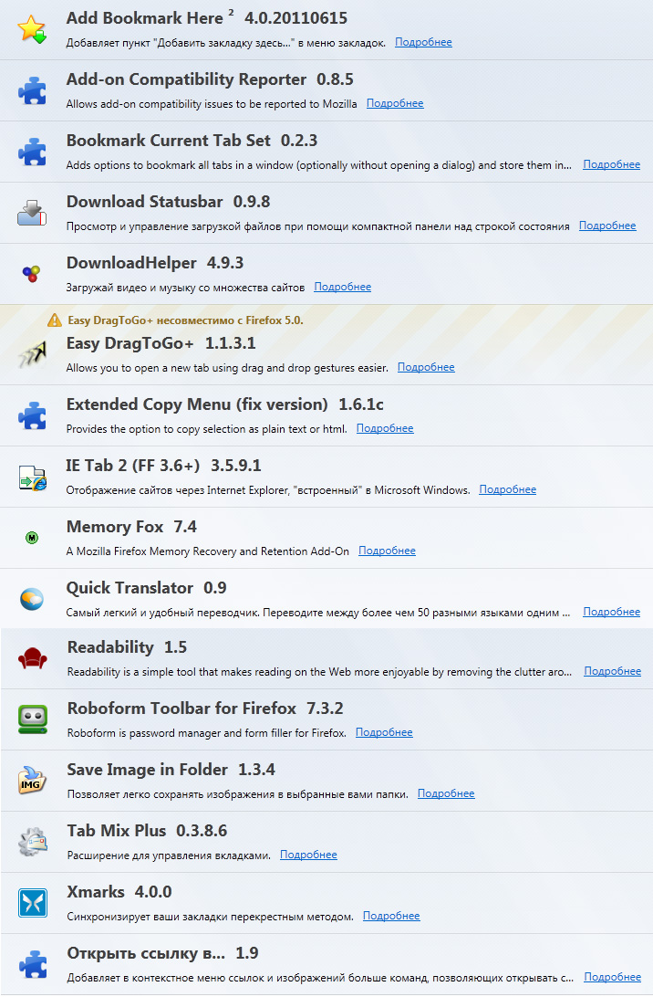Click the IE Tab 2 icon
The height and width of the screenshot is (997, 653).
[32, 477]
